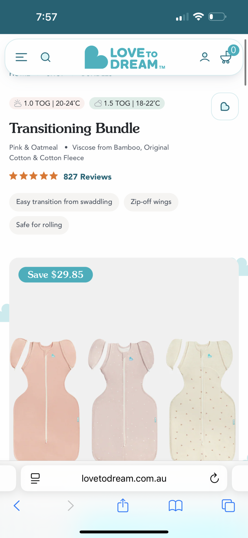This screenshot has height=538, width=248.
Task: Select the Safe for rolling tag
Action: (x=39, y=225)
